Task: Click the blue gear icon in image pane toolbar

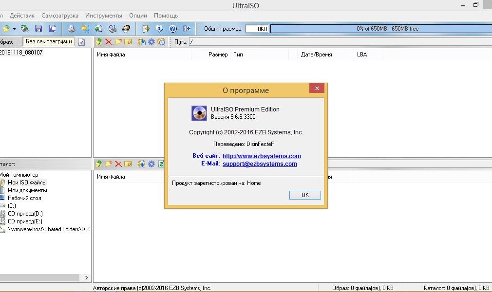Action: pos(151,42)
